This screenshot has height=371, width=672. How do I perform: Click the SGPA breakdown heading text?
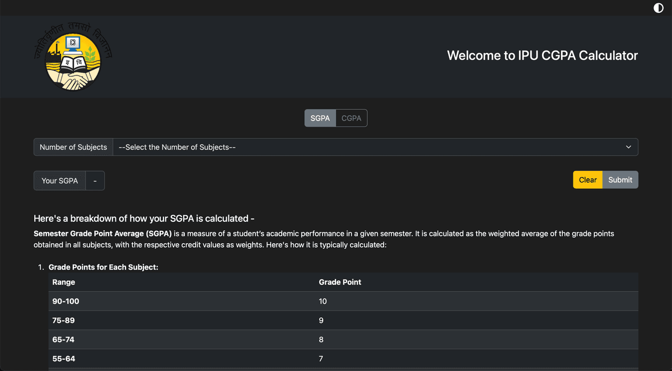144,219
